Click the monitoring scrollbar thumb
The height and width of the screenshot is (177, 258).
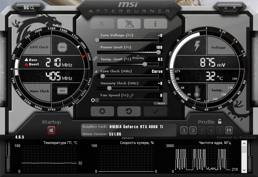pyautogui.click(x=244, y=150)
